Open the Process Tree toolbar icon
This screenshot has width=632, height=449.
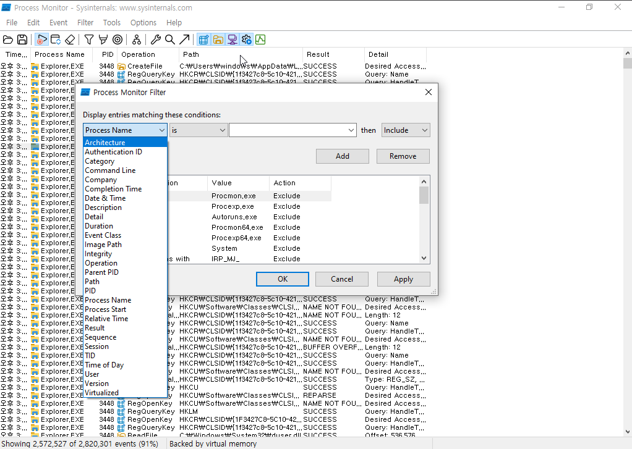coord(137,40)
